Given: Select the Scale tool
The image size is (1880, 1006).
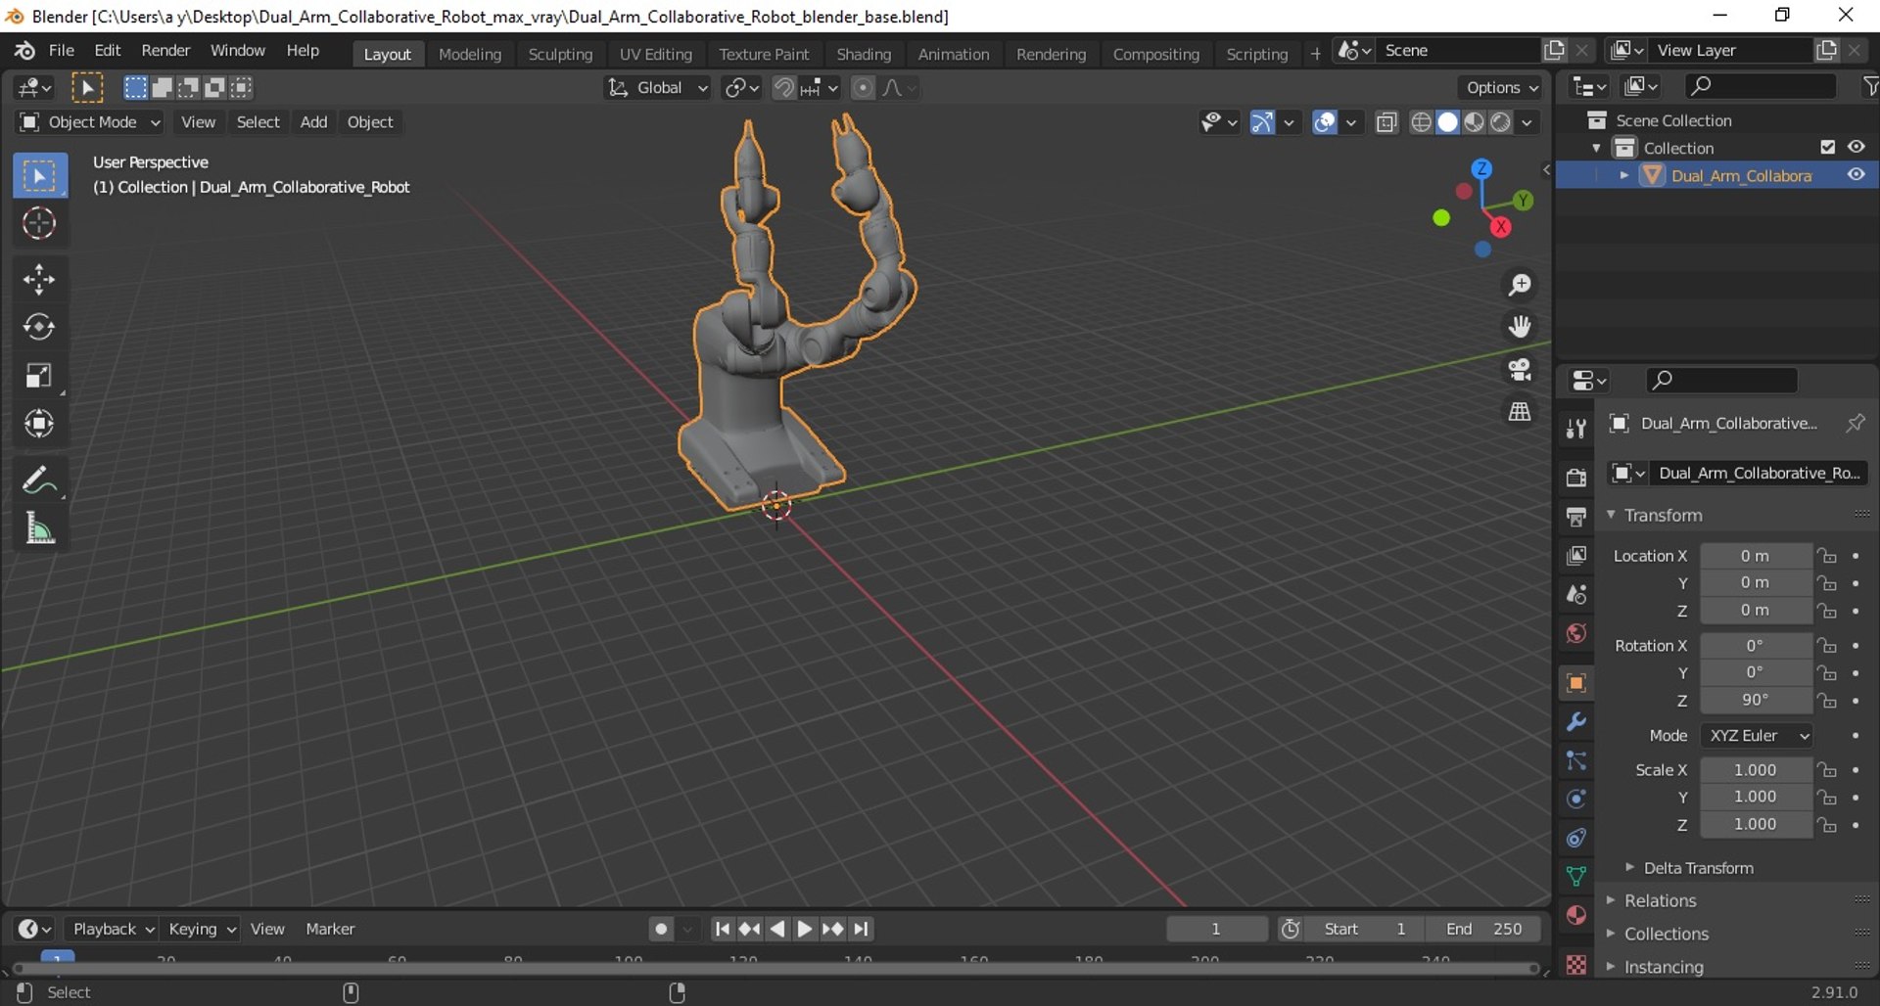Looking at the screenshot, I should coord(39,376).
